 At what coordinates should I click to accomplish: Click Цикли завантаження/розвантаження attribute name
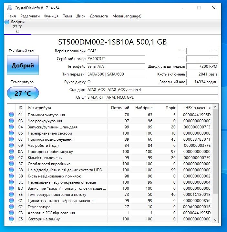pos(60,201)
